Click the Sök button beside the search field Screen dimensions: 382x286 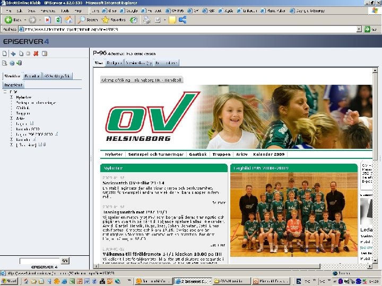[65, 261]
